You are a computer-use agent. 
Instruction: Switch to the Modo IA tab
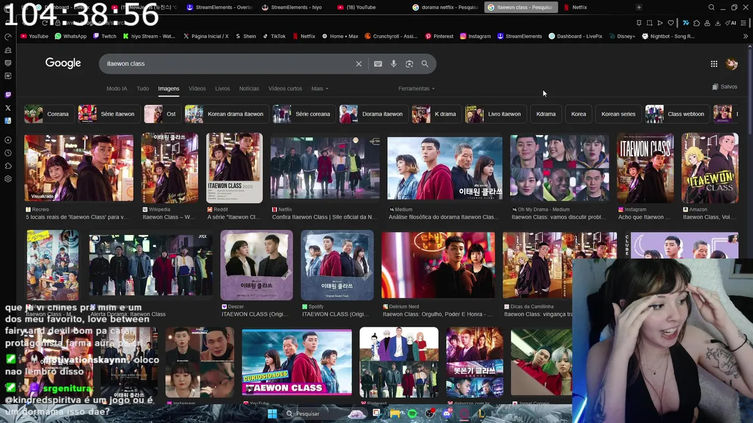point(116,89)
